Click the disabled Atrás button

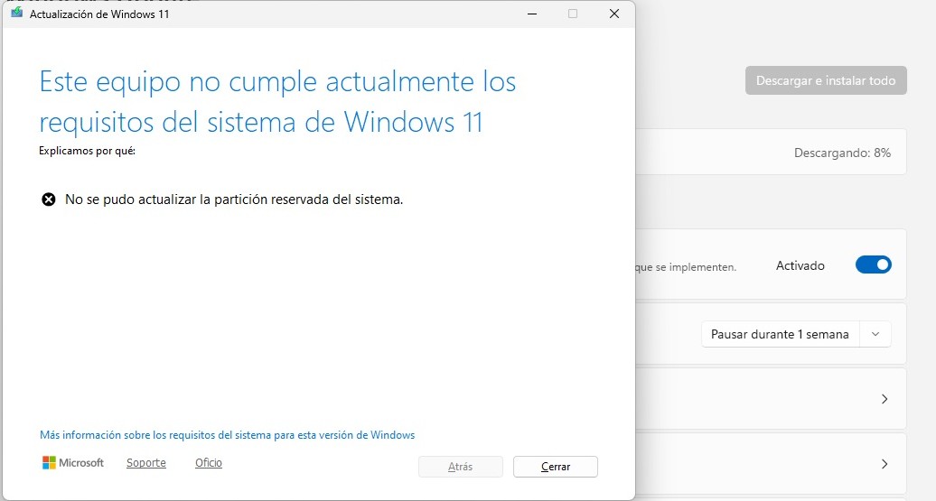point(460,467)
